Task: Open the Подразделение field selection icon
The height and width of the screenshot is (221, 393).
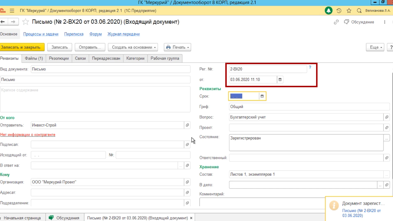Action: click(187, 203)
